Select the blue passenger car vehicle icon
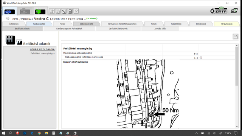This screenshot has height=136, width=242. 9,11
